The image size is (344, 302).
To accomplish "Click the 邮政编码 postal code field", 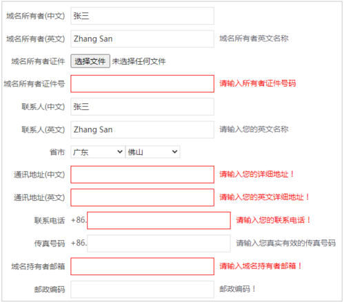I will pyautogui.click(x=142, y=289).
